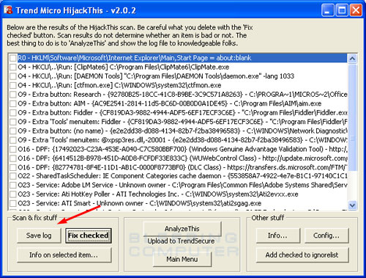Click the AnalyzeThis button
366x278 pixels.
(x=182, y=229)
